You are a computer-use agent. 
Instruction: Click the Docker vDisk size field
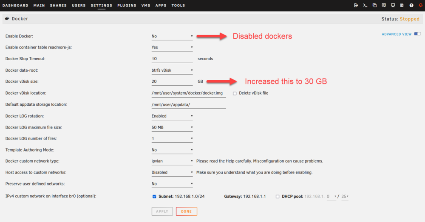(x=172, y=81)
